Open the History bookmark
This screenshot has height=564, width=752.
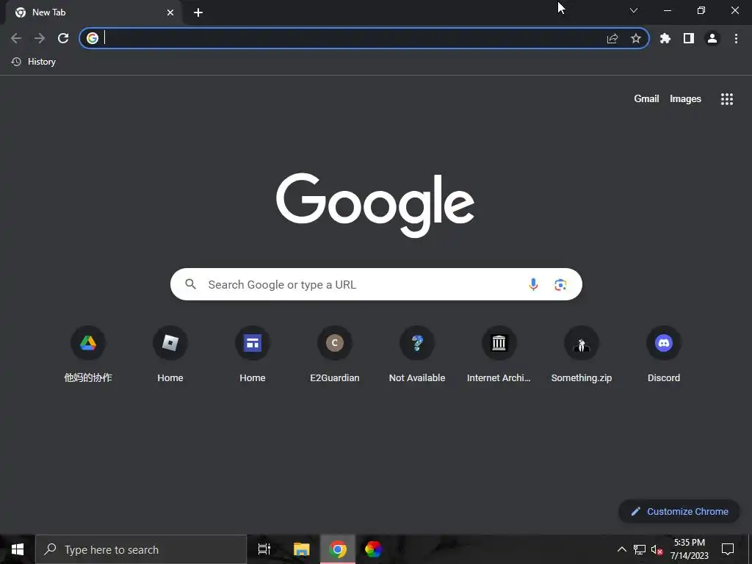click(34, 62)
